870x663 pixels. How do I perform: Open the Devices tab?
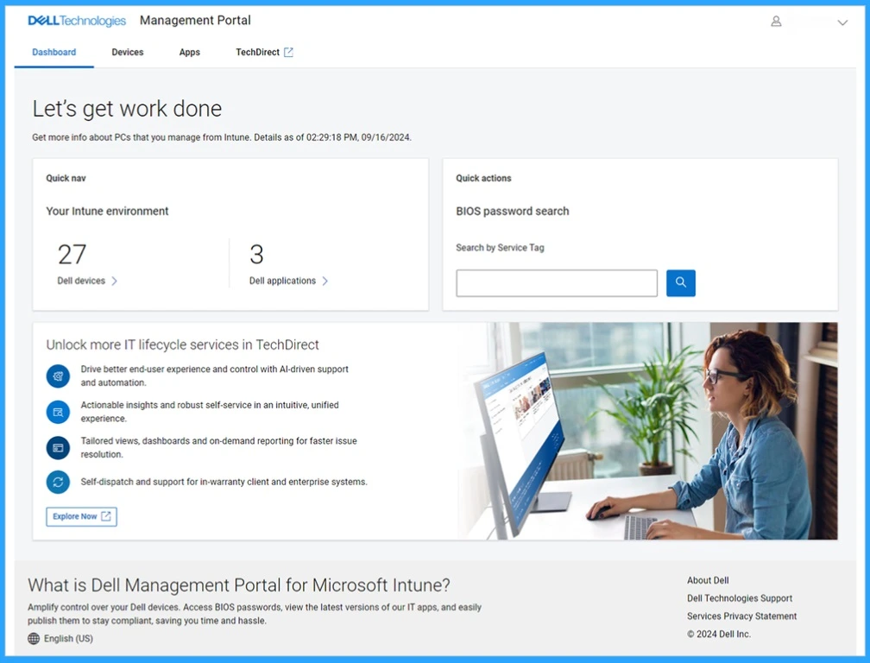[127, 52]
